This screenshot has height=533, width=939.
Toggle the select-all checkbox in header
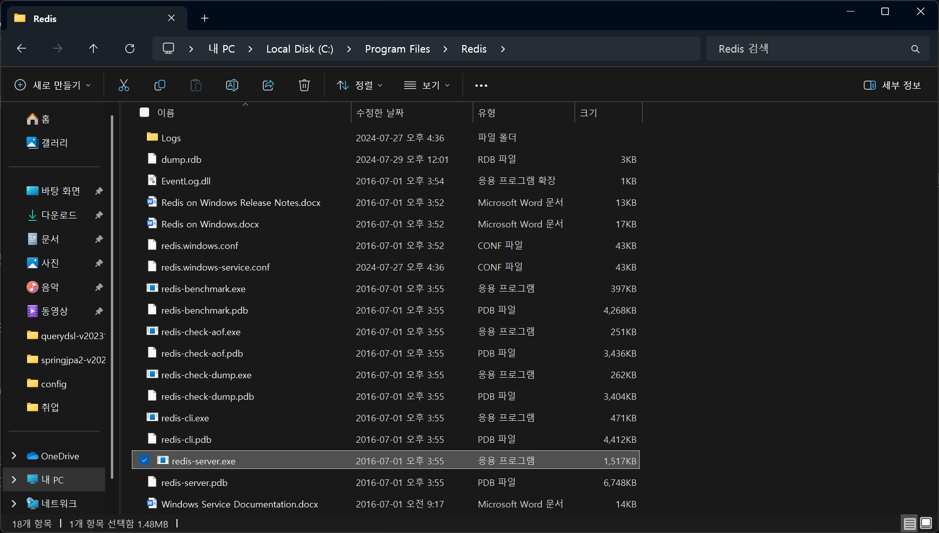click(144, 112)
